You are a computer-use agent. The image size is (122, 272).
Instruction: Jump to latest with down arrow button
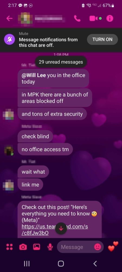pos(61,229)
